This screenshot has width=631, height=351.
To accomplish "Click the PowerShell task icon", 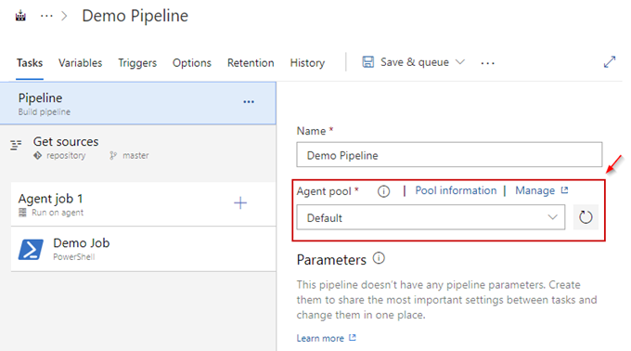I will (31, 250).
